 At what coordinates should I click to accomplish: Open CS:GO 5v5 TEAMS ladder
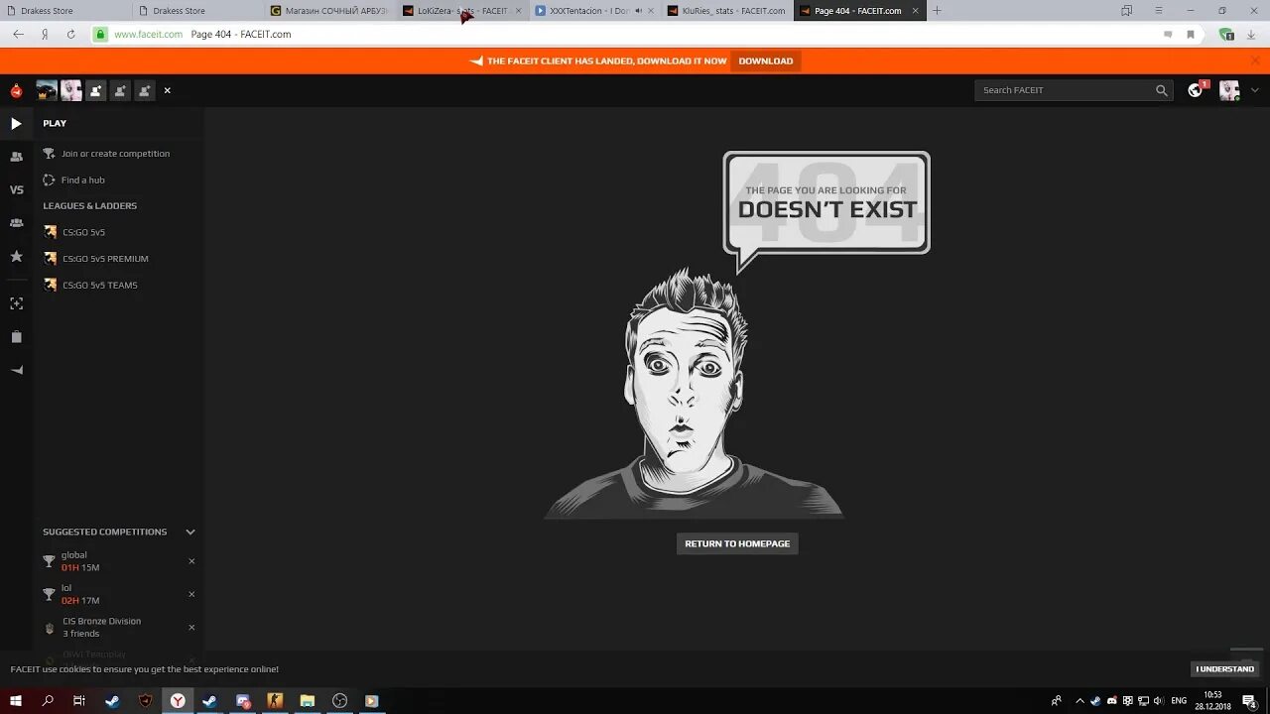(90, 286)
